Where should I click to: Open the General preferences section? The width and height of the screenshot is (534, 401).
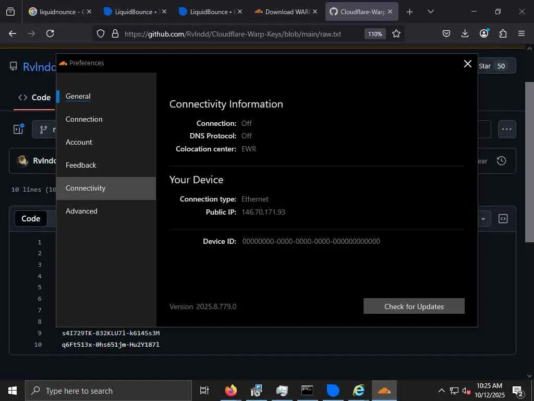point(78,97)
